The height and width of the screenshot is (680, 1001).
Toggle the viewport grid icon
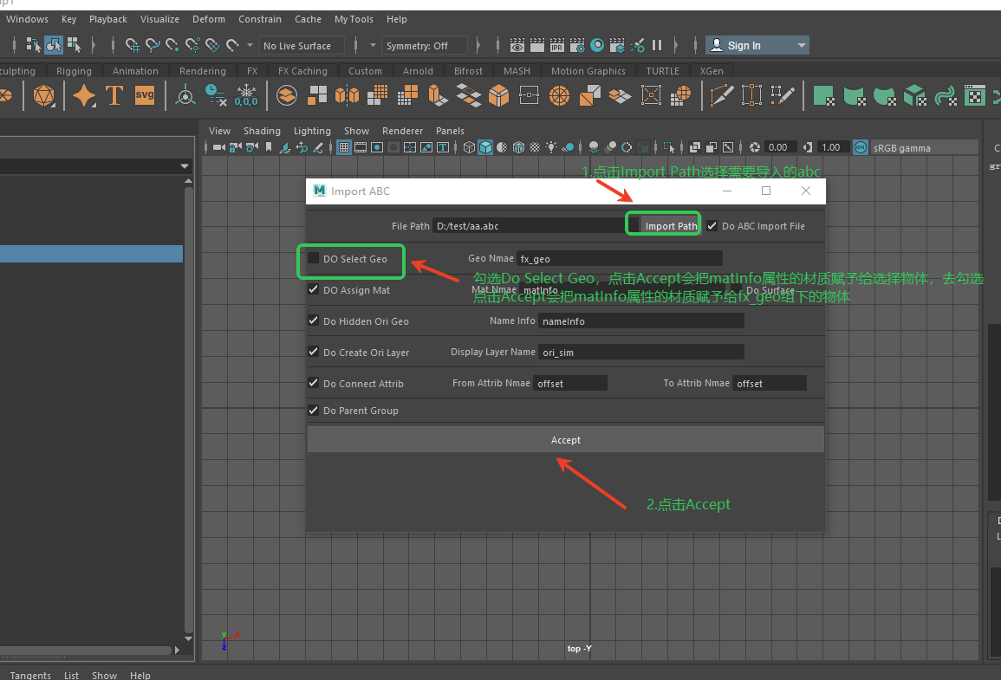[344, 147]
